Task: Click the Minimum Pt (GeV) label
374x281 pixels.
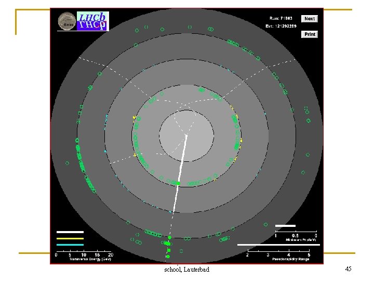Action: pos(301,240)
